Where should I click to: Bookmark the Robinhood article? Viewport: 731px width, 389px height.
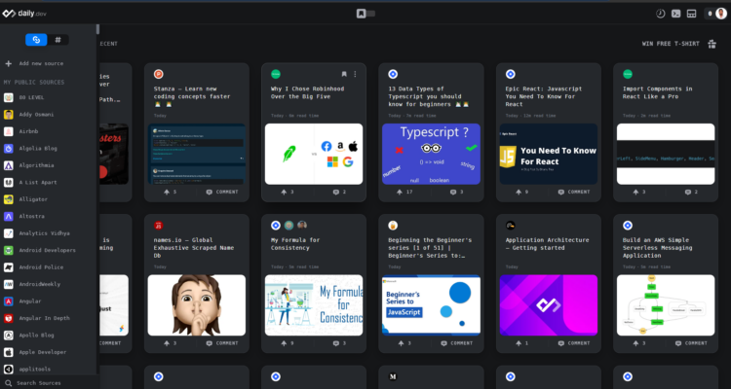click(344, 74)
